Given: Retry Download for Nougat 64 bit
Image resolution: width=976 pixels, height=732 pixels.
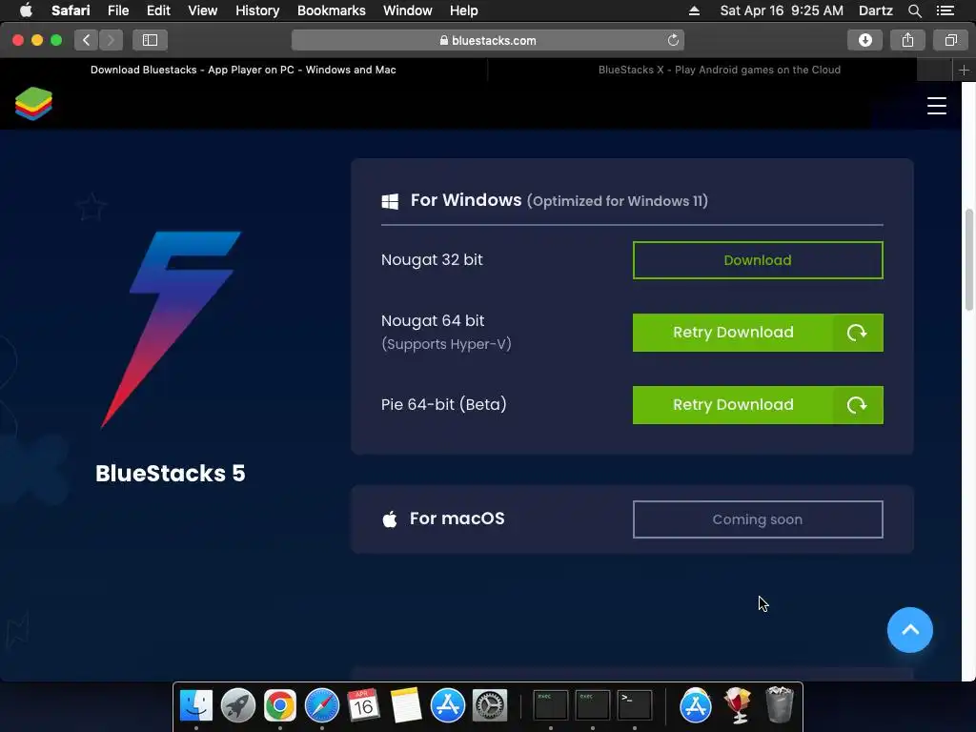Looking at the screenshot, I should (x=758, y=333).
